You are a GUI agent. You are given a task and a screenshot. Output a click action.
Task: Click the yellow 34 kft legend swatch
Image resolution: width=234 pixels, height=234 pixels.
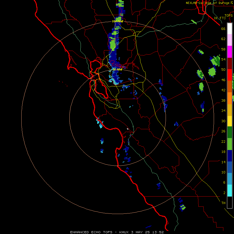click(230, 121)
